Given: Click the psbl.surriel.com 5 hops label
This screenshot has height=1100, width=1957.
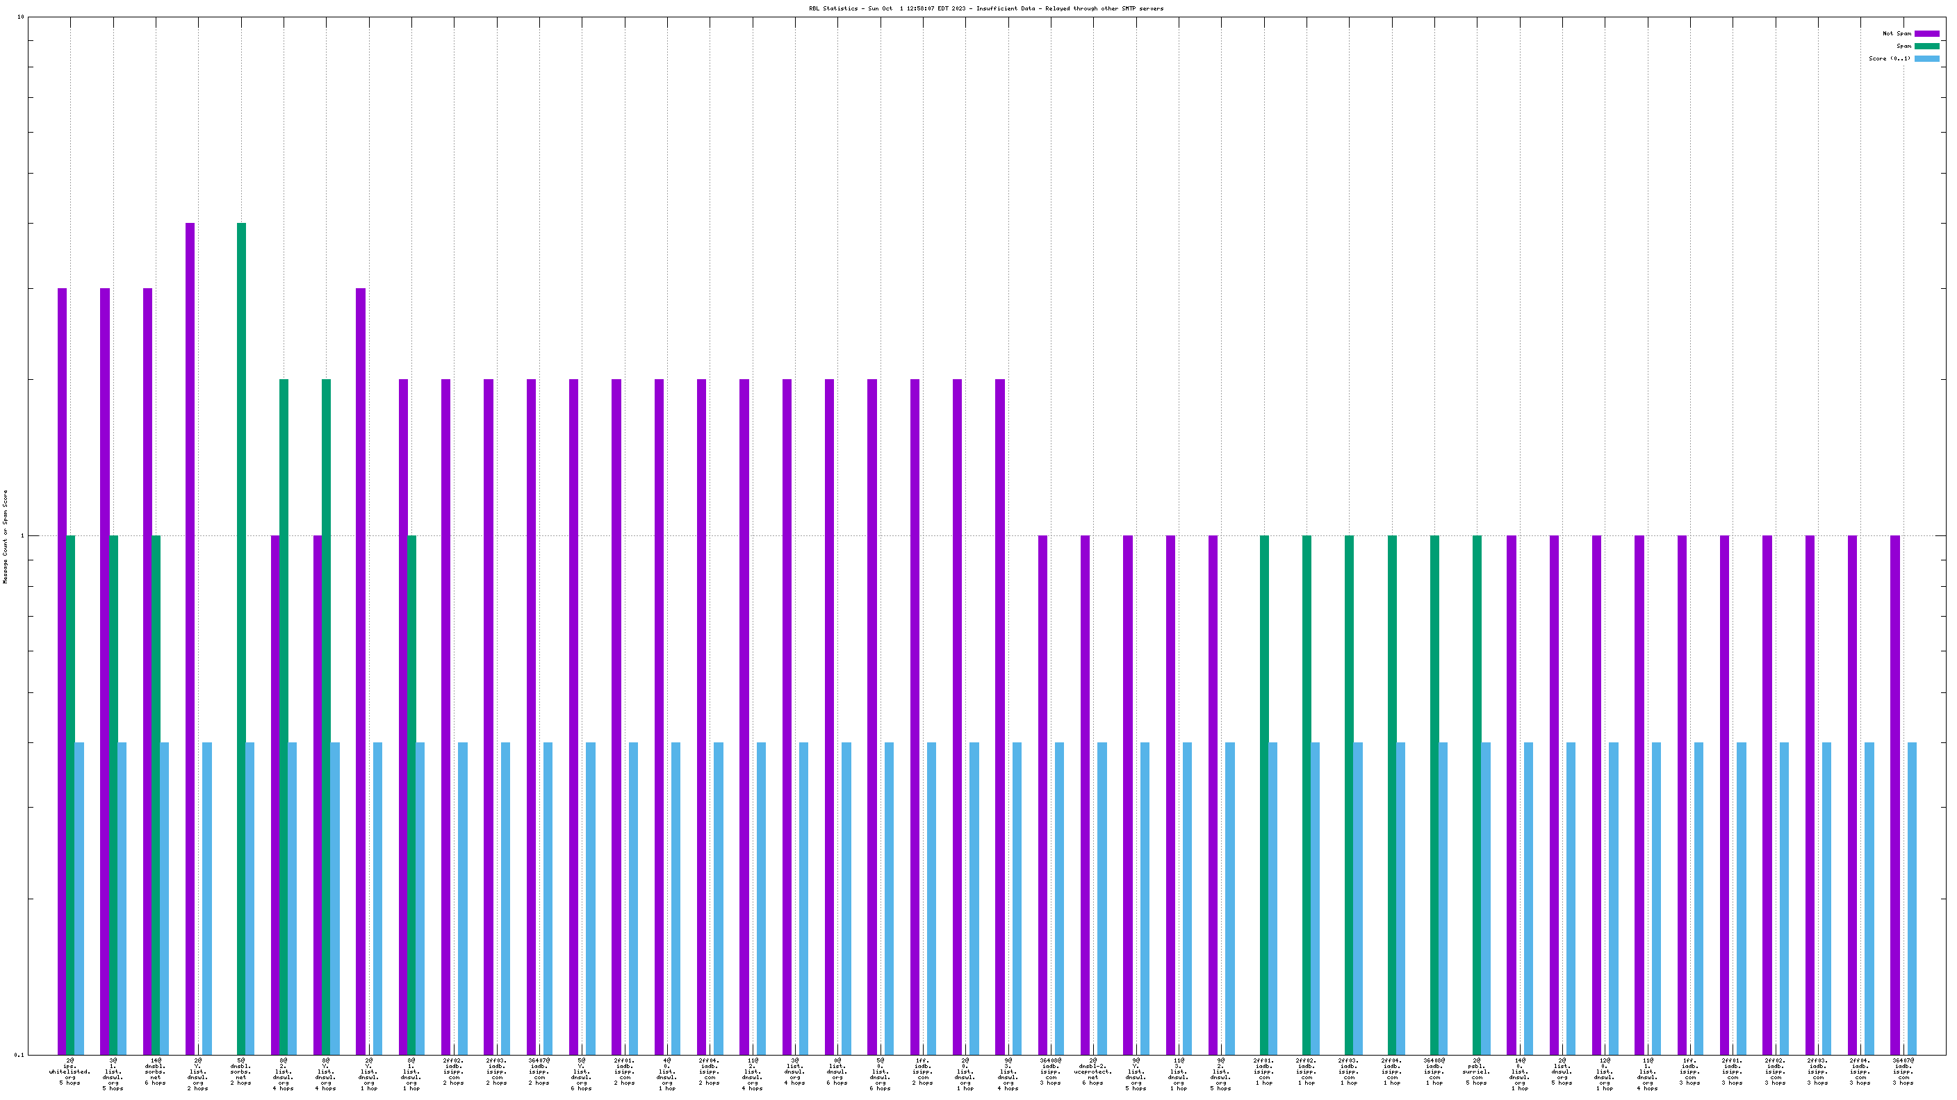Looking at the screenshot, I should 1476,1071.
